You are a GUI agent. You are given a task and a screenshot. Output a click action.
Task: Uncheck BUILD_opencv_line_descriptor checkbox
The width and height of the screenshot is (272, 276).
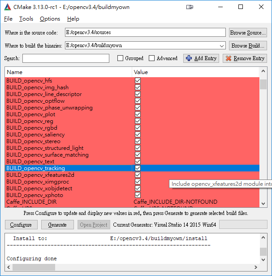pos(138,94)
